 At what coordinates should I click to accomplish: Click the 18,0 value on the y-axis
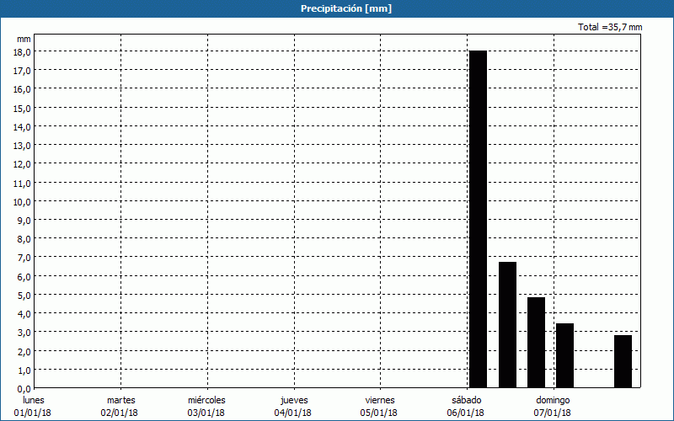click(x=22, y=51)
